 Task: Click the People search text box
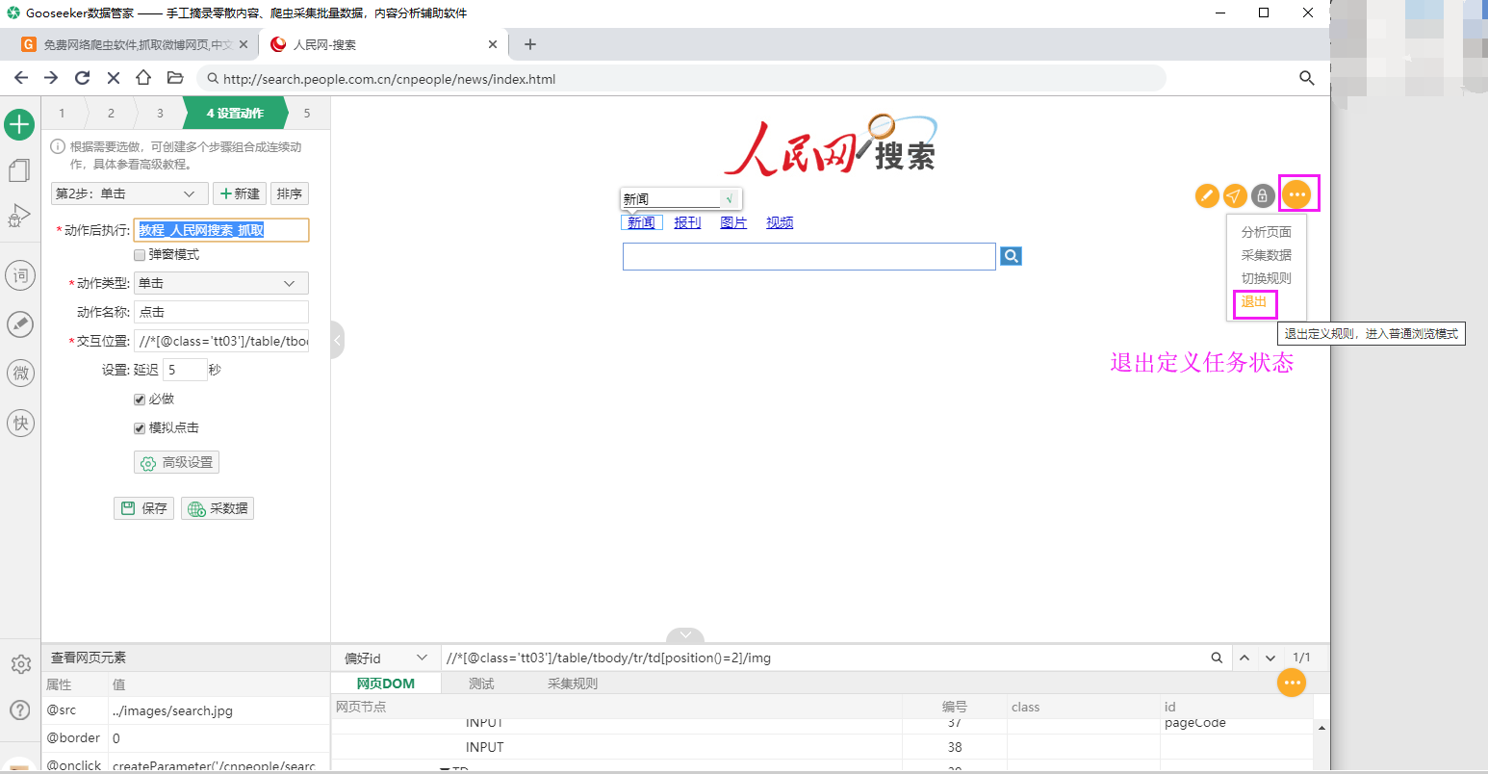809,256
